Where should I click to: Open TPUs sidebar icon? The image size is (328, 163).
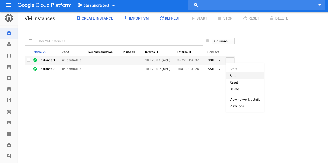(x=9, y=112)
